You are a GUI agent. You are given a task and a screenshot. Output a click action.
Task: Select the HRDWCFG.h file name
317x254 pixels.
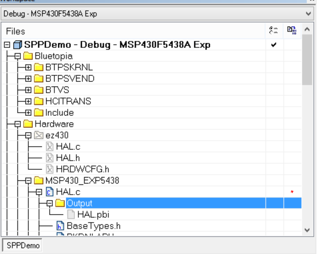click(83, 169)
